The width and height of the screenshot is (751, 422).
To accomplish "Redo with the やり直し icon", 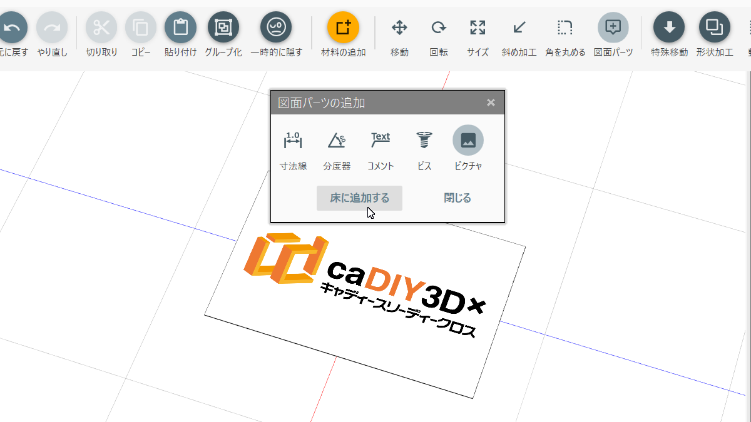I will [x=52, y=28].
